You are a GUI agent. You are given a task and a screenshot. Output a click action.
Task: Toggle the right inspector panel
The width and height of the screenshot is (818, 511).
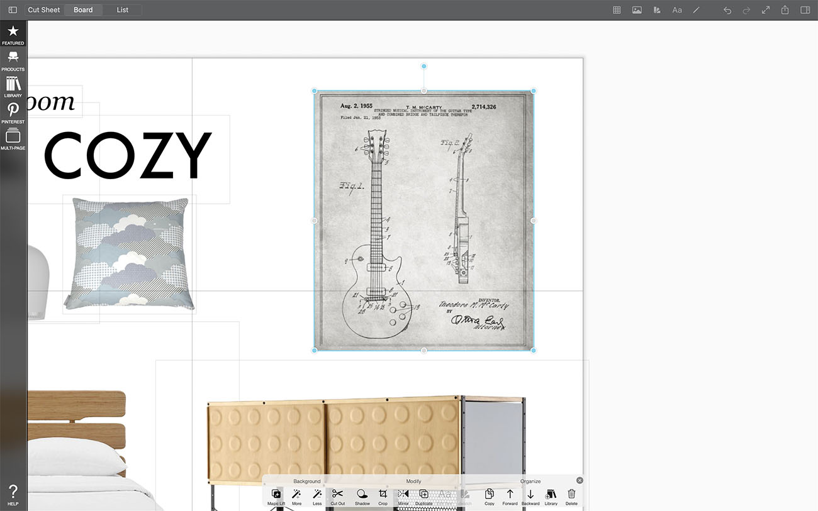(x=805, y=10)
